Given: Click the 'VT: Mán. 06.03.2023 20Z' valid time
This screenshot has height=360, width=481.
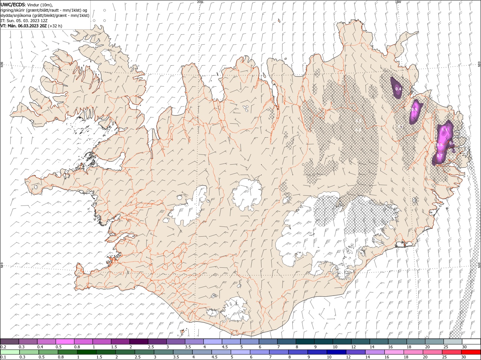Looking at the screenshot, I should (24, 26).
